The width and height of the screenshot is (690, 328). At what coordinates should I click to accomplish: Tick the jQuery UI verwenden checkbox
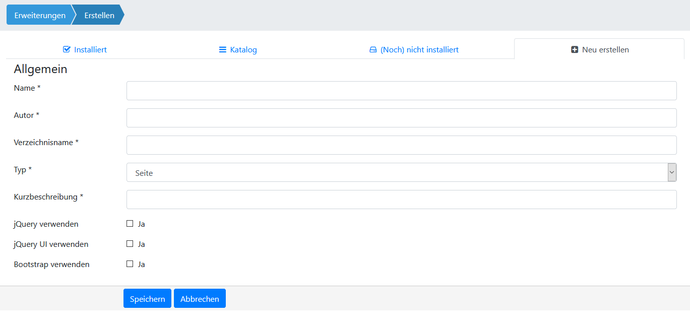coord(130,244)
